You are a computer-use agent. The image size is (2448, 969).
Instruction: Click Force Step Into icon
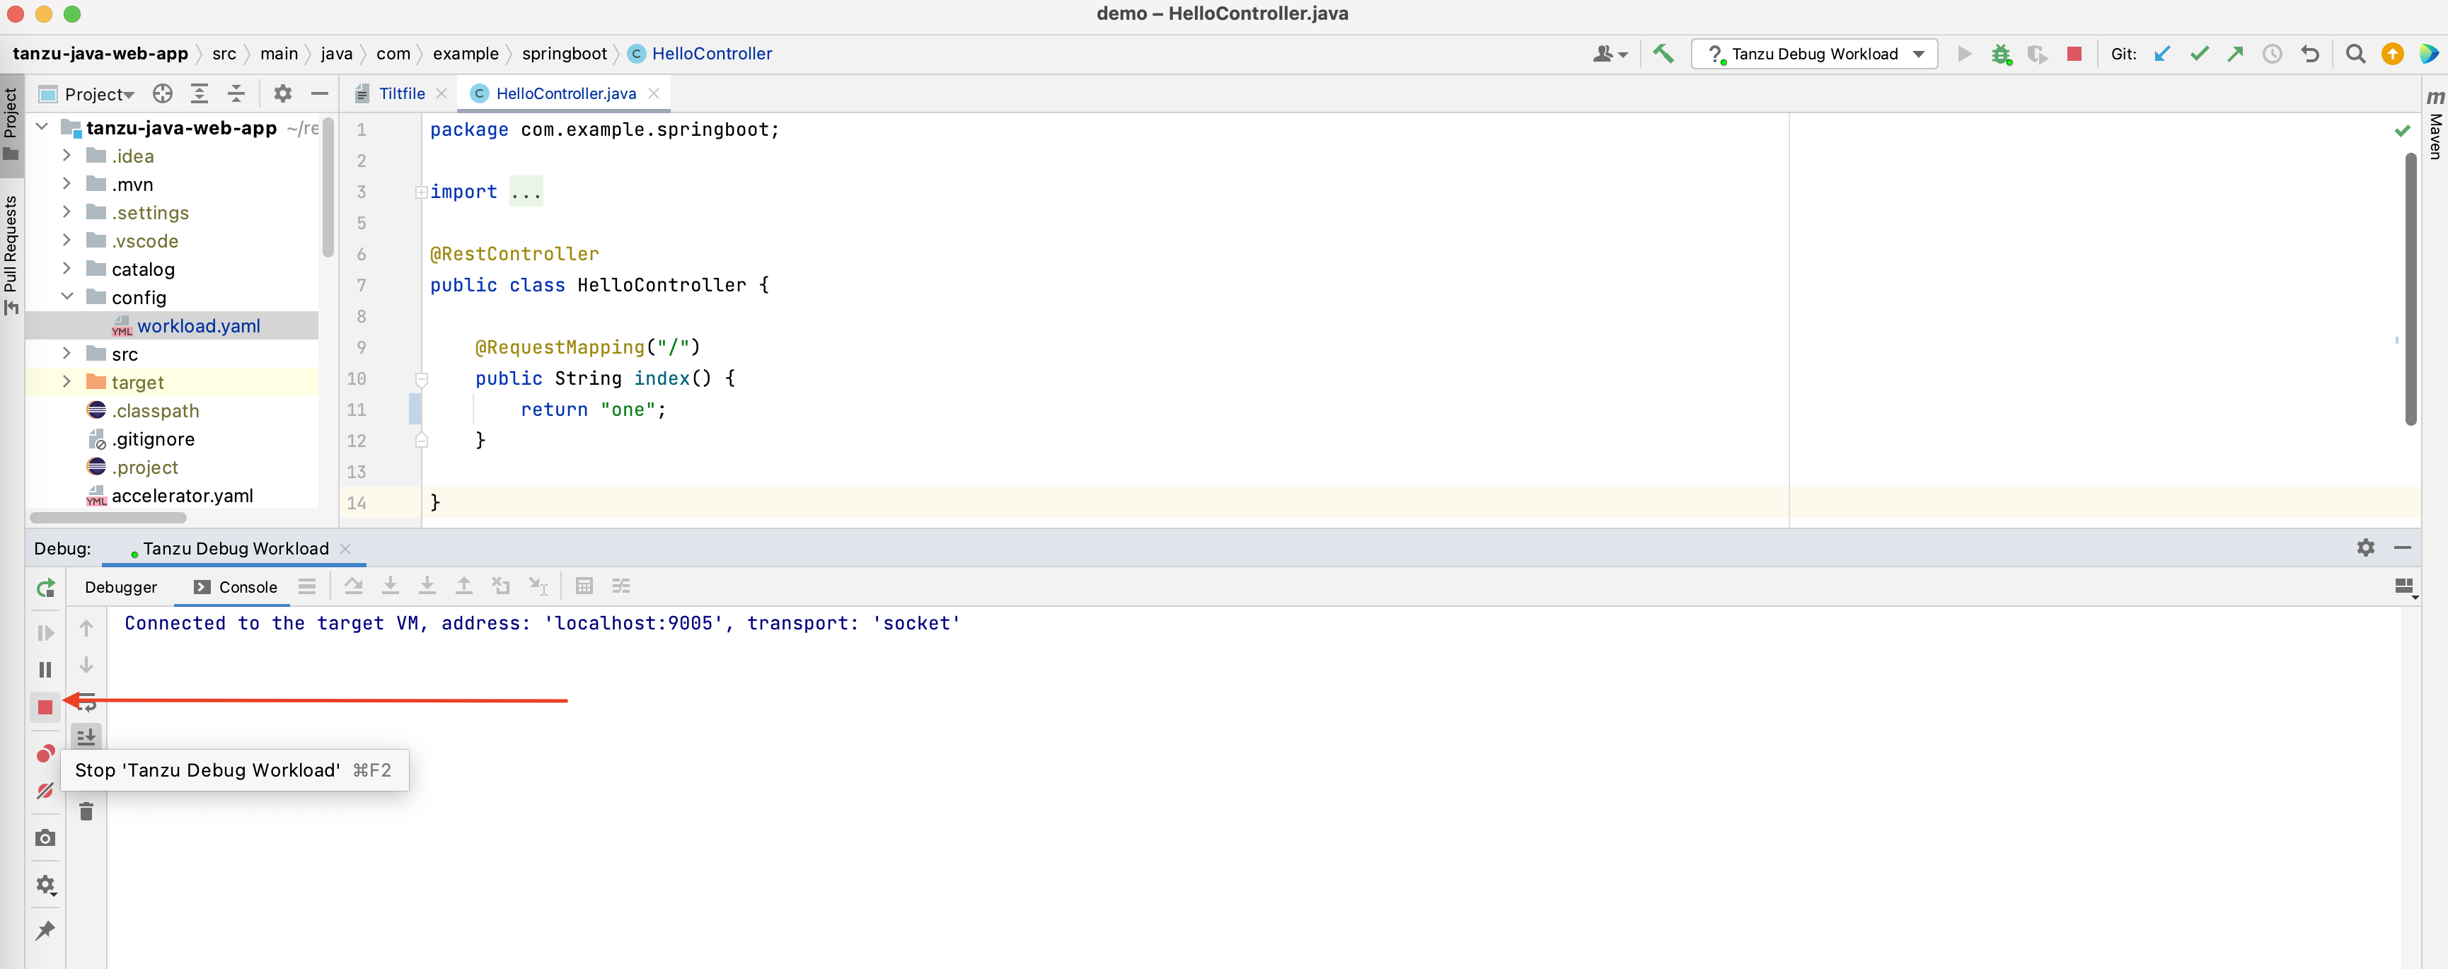[427, 586]
